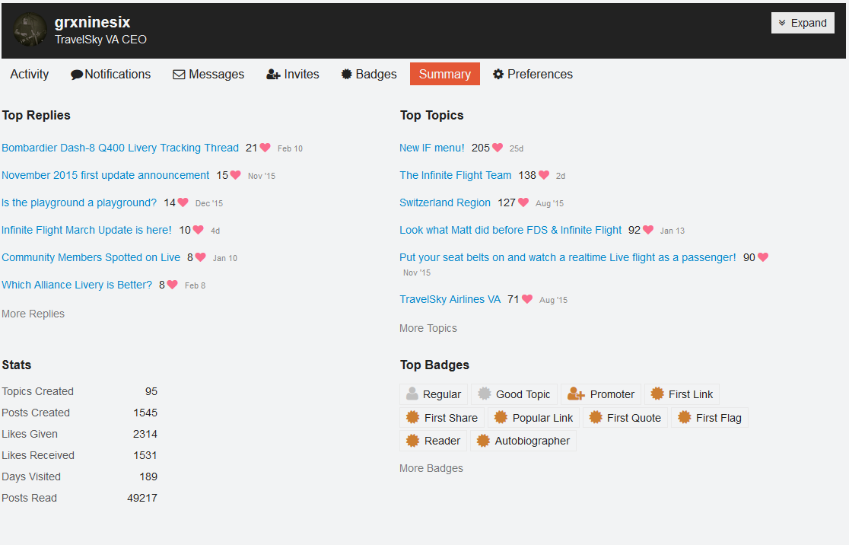This screenshot has width=849, height=545.
Task: Open 'Is the playground a playground?' reply
Action: 79,202
